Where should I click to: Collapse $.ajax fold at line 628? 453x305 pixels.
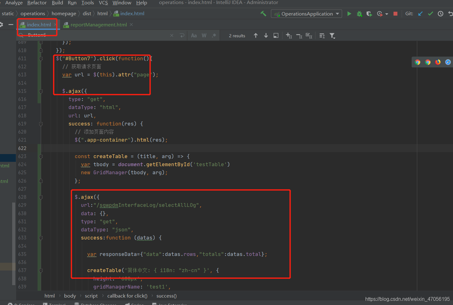[x=41, y=197]
